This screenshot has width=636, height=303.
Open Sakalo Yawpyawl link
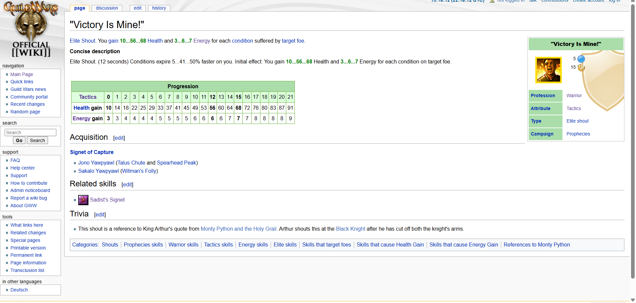pyautogui.click(x=98, y=171)
